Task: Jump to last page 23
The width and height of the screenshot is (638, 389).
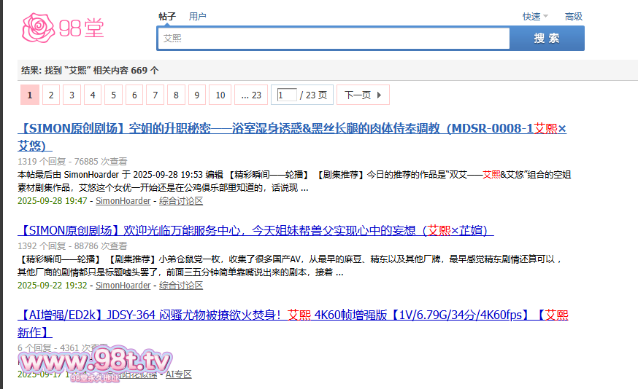Action: 251,95
